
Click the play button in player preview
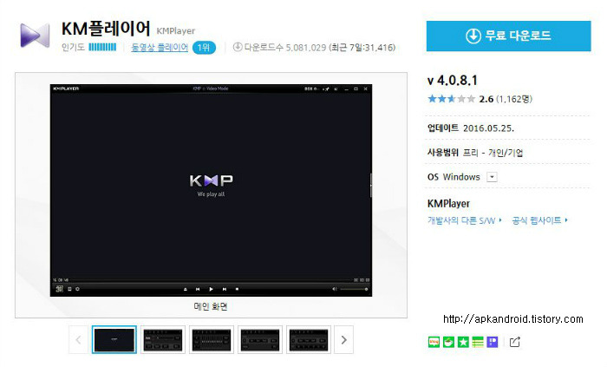coord(211,289)
